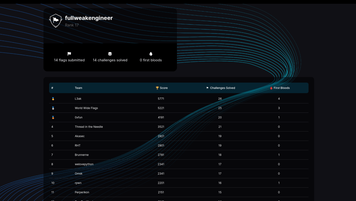Screen dimensions: 356x201
Task: Select team World Wide Flags
Action: (x=86, y=108)
